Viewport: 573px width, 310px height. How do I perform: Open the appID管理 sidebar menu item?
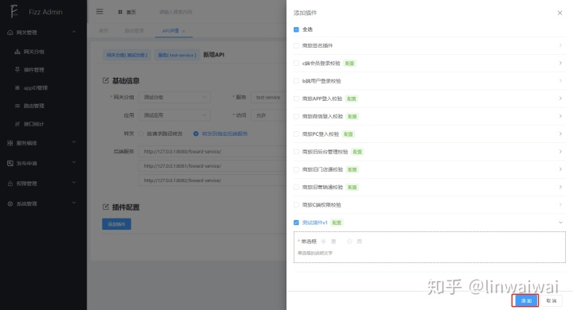(44, 87)
